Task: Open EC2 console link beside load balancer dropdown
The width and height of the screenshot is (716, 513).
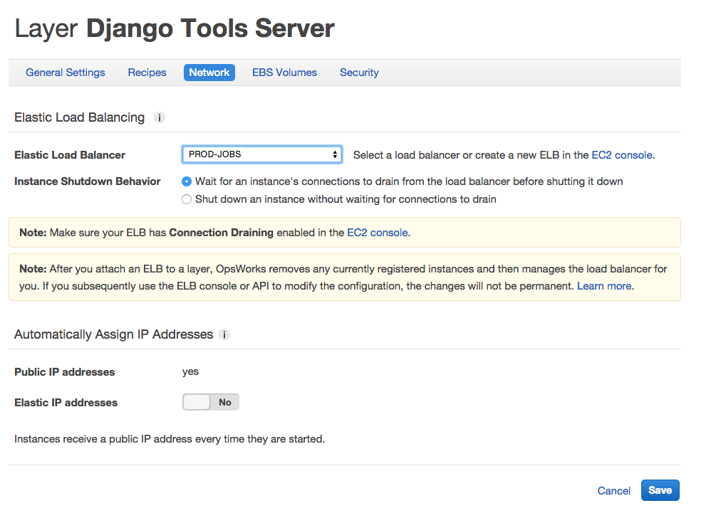Action: 622,155
